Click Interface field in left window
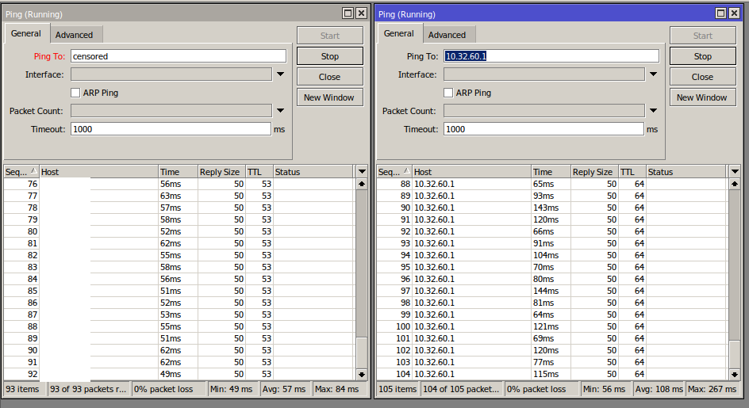The height and width of the screenshot is (408, 749). click(171, 74)
